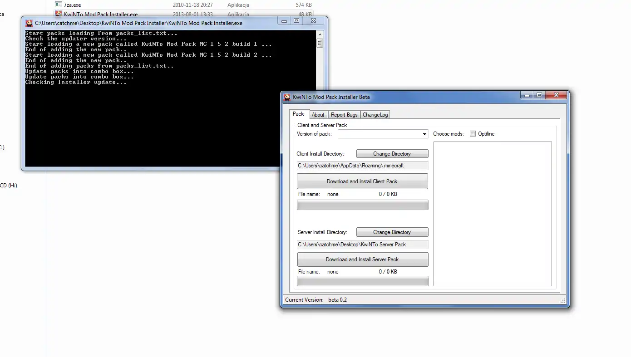The height and width of the screenshot is (357, 631).
Task: Click console line 'Check the updater version...'
Action: tap(76, 39)
